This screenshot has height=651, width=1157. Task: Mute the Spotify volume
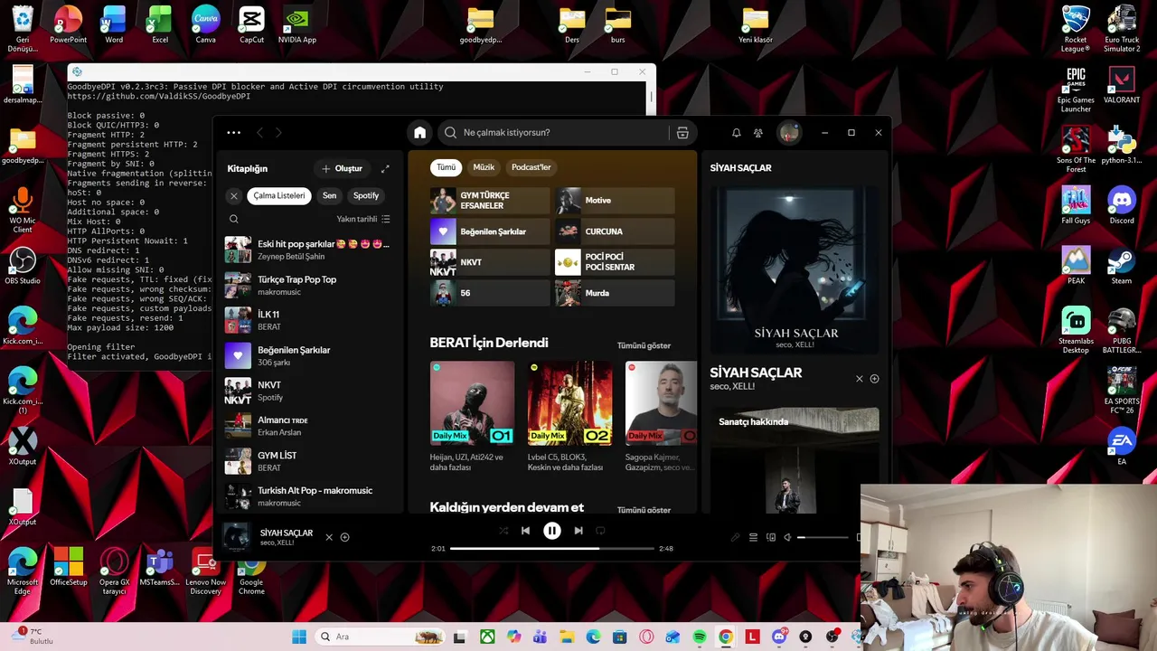coord(787,537)
